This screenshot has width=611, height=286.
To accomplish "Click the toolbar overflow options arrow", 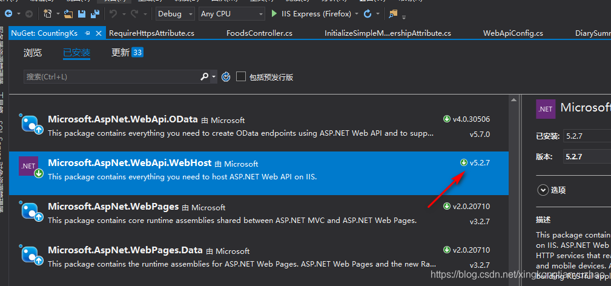I will point(404,17).
